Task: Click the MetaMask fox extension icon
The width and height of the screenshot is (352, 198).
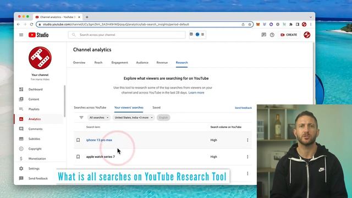Action: coord(258,24)
